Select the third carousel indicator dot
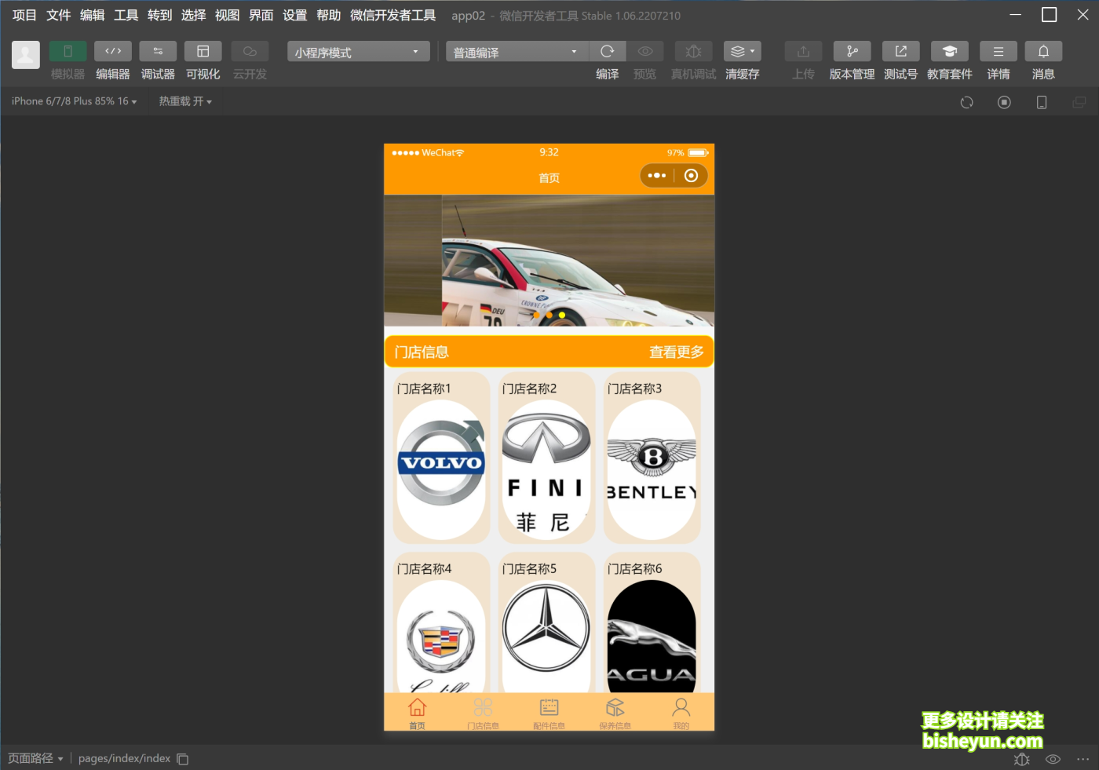Image resolution: width=1099 pixels, height=770 pixels. point(562,315)
